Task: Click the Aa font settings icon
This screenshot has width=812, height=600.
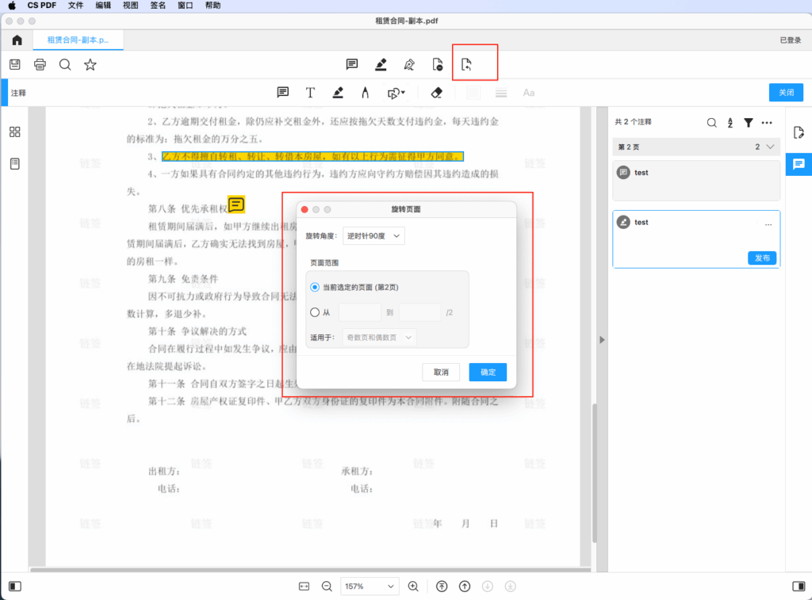Action: (x=529, y=93)
